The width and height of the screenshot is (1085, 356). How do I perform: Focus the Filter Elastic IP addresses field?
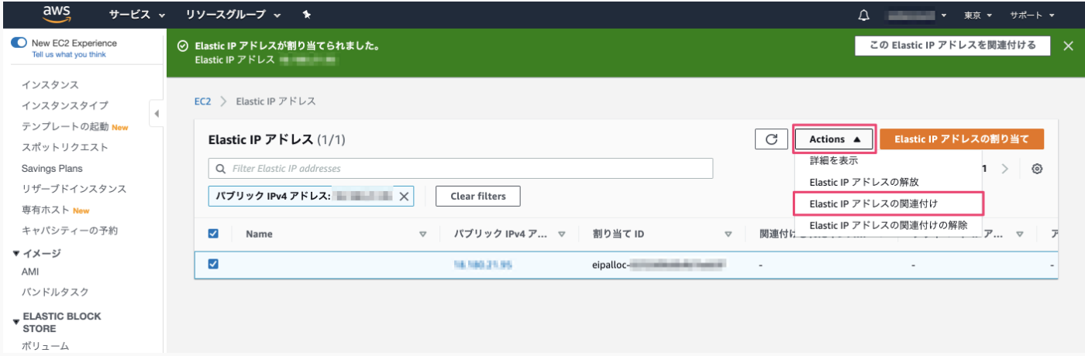(460, 169)
